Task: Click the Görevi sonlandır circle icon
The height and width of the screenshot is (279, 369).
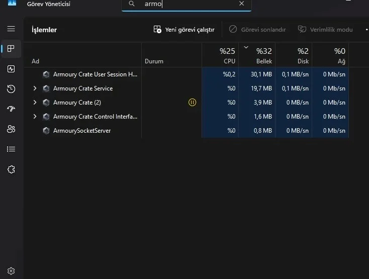Action: pyautogui.click(x=233, y=29)
